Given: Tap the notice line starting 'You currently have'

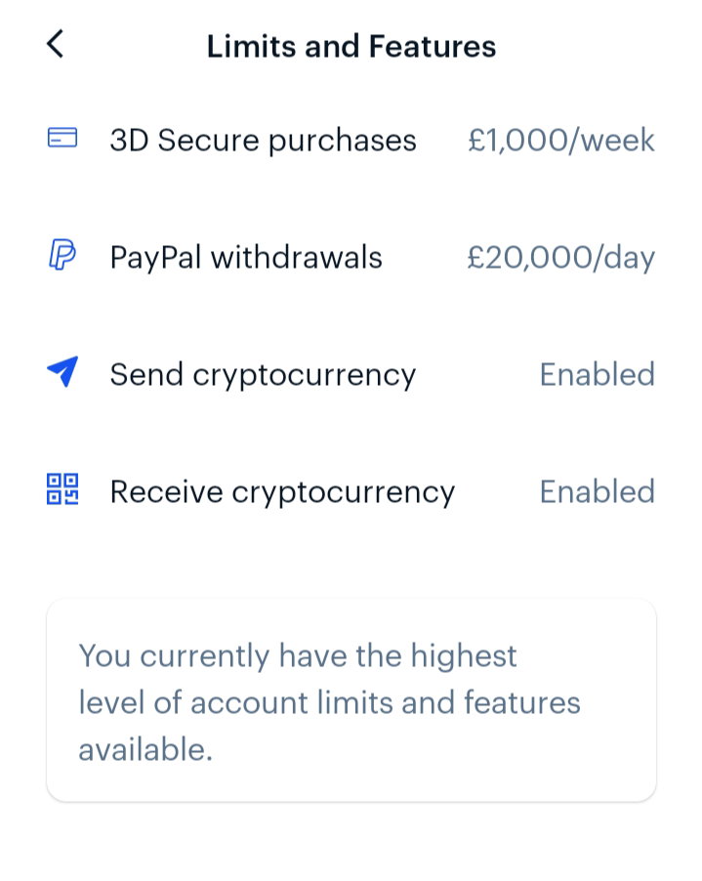Looking at the screenshot, I should (298, 655).
